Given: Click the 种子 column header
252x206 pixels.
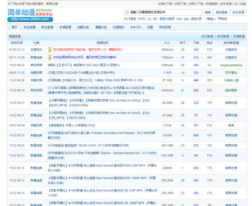Looking at the screenshot, I should tap(183, 43).
